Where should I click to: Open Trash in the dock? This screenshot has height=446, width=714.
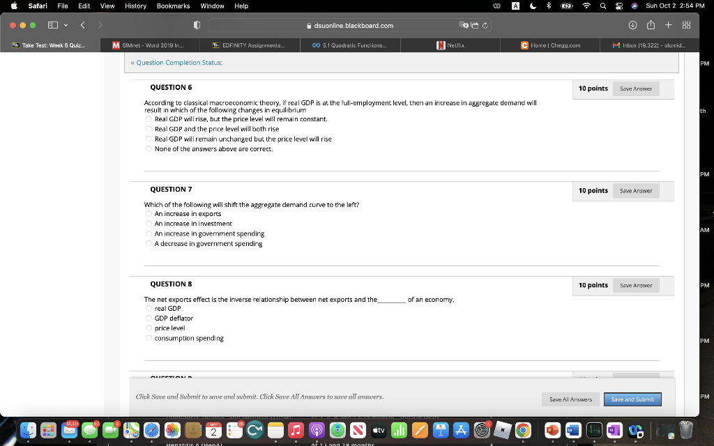[x=686, y=429]
